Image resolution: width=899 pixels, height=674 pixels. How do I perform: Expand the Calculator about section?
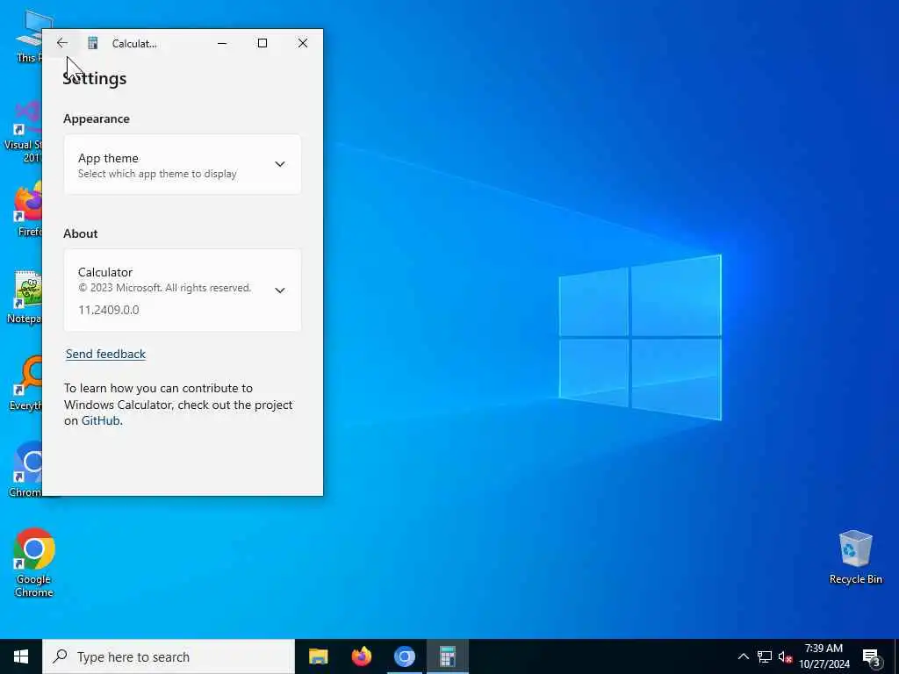click(x=183, y=290)
